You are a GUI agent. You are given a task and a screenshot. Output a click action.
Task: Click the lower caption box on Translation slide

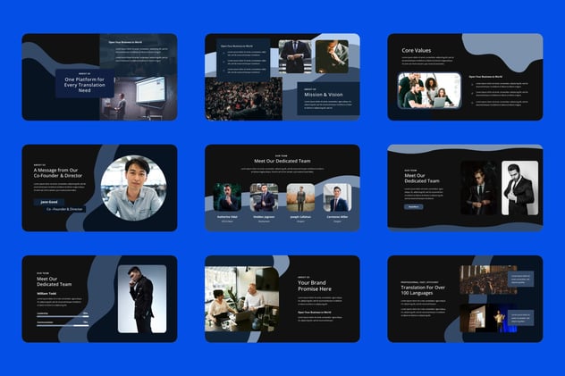click(520, 318)
